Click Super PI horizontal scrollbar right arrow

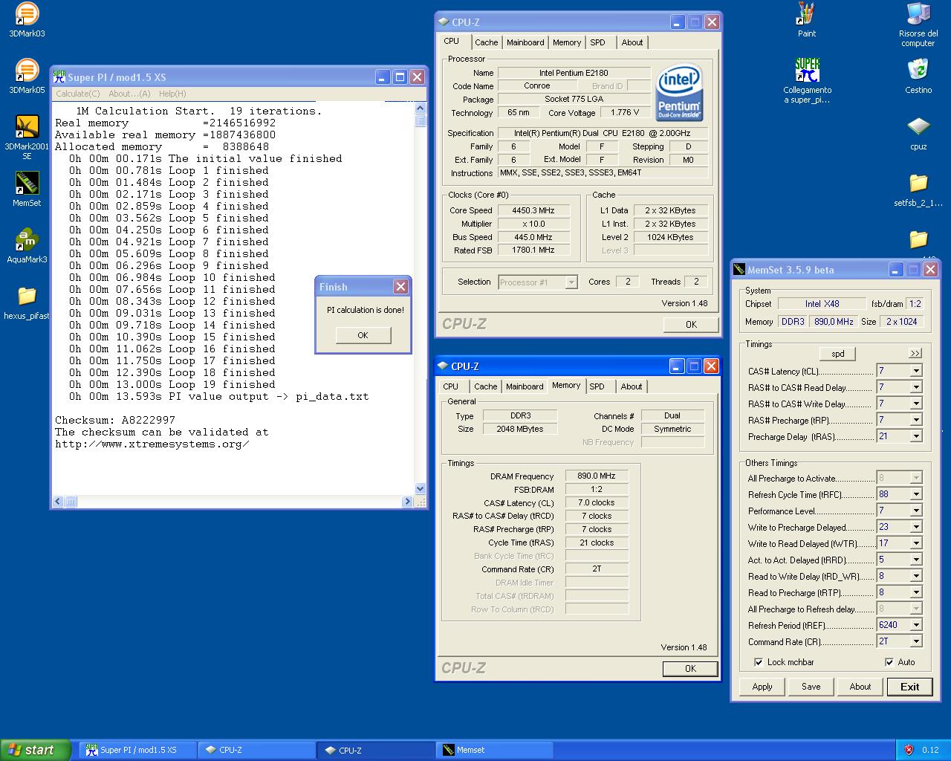pos(407,502)
